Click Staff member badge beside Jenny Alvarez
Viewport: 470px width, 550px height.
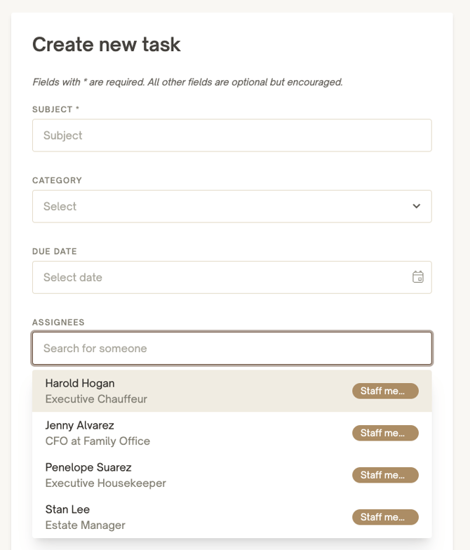(385, 433)
